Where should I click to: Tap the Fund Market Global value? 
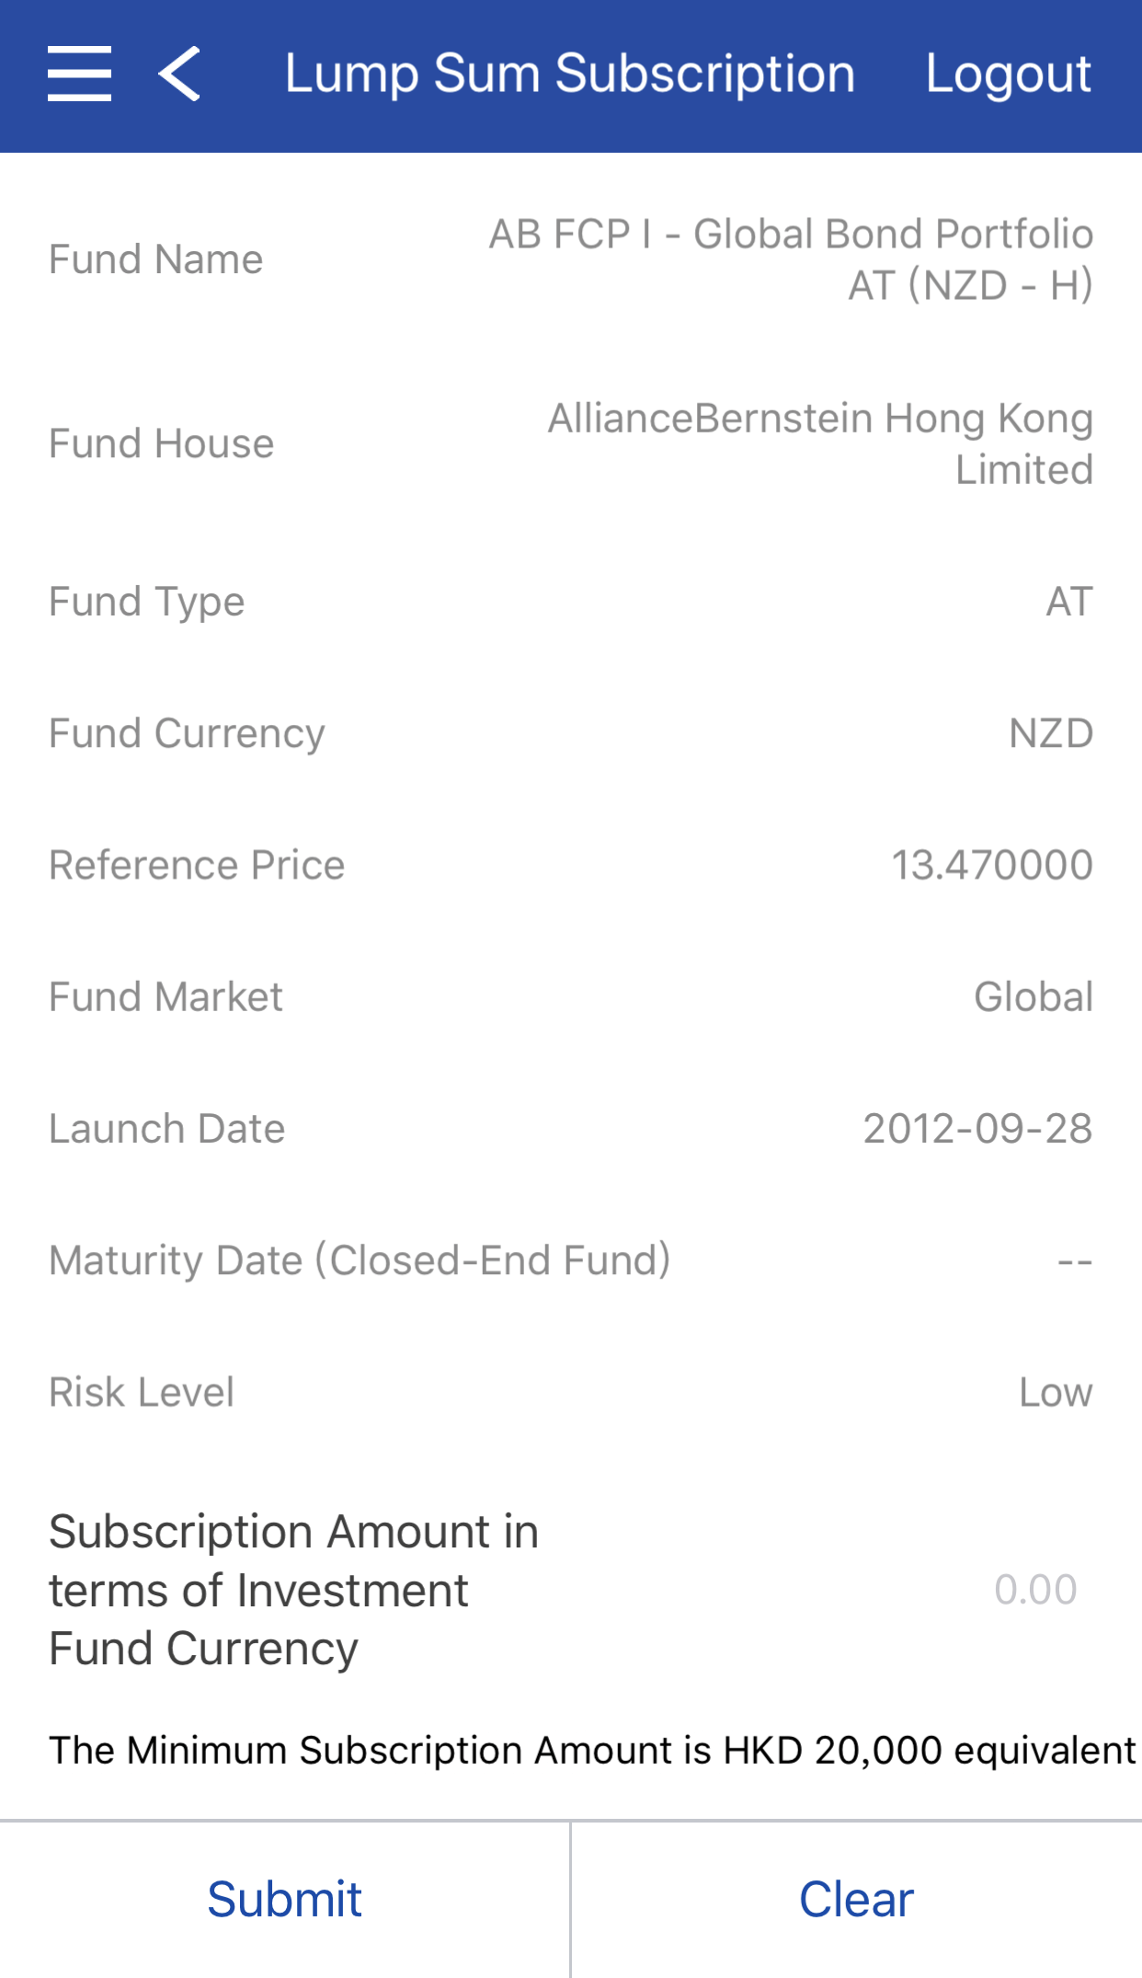click(1034, 996)
